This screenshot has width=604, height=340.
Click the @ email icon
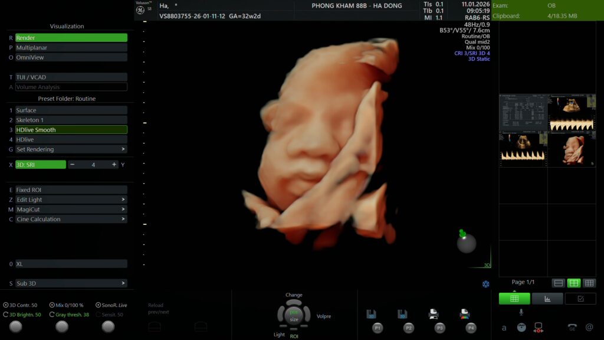[589, 327]
